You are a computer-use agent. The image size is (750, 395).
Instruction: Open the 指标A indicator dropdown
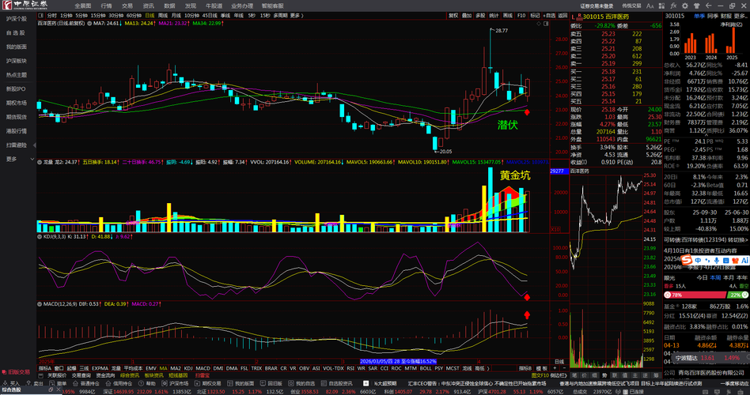(45, 368)
